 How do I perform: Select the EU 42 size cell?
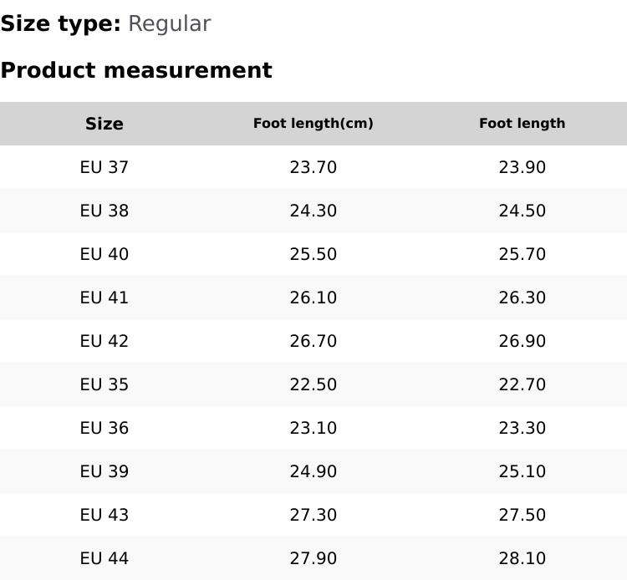point(104,341)
